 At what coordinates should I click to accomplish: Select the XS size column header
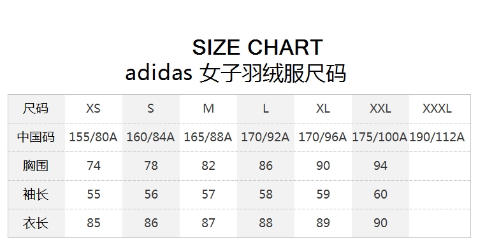click(93, 108)
